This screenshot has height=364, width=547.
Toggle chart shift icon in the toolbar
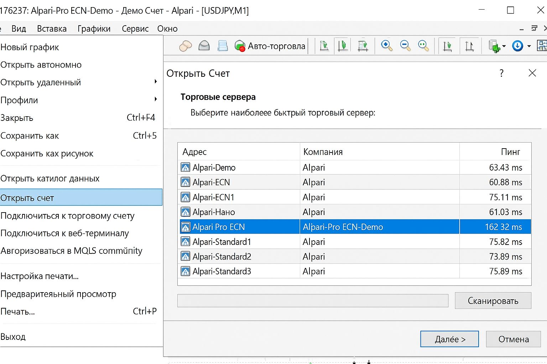tap(469, 46)
